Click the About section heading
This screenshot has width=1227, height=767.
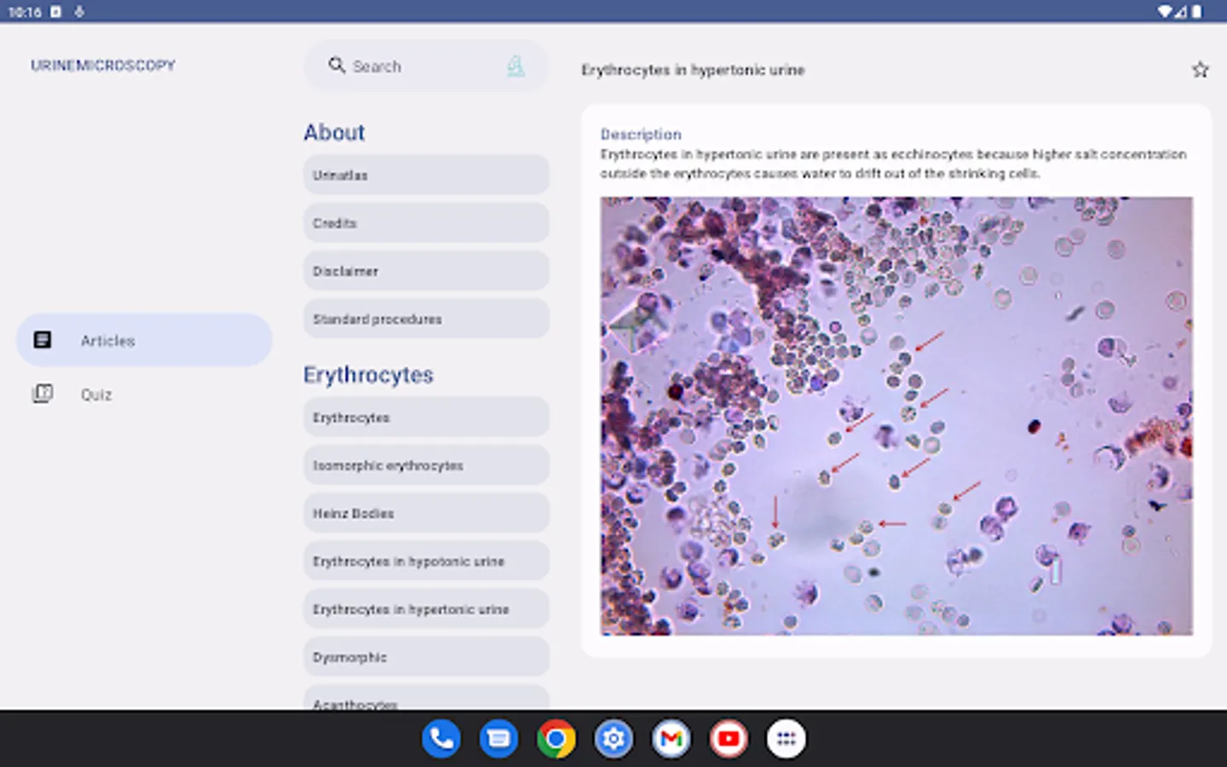pyautogui.click(x=334, y=132)
